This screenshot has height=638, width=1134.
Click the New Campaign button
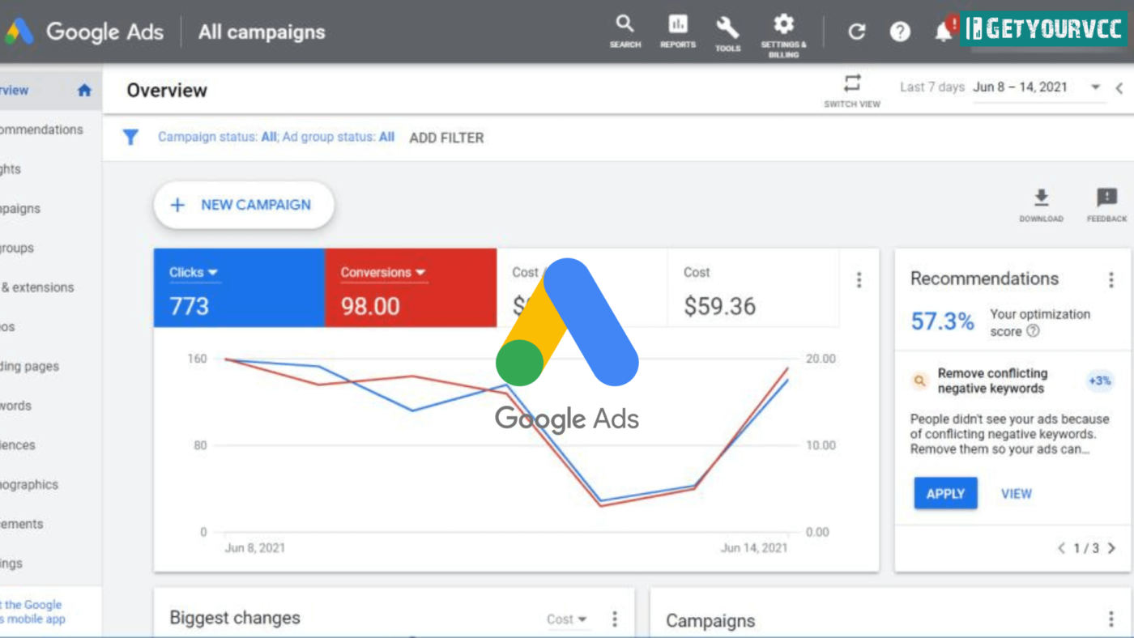point(243,205)
